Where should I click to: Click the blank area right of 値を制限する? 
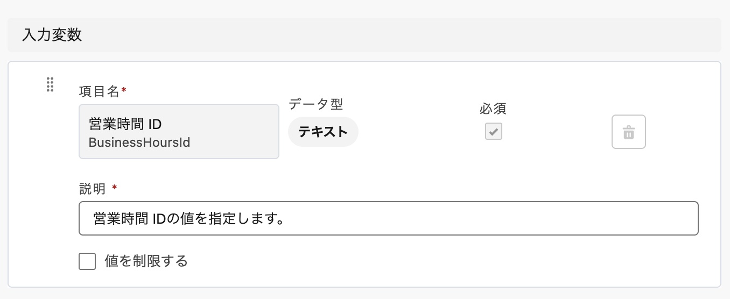click(x=431, y=262)
